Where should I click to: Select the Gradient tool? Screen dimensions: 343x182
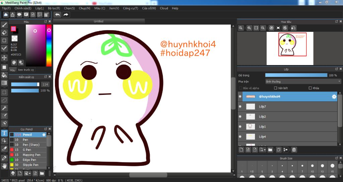point(4,83)
